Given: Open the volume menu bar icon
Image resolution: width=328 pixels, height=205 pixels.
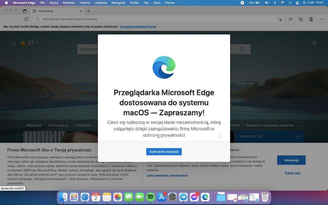Looking at the screenshot, I should [267, 3].
